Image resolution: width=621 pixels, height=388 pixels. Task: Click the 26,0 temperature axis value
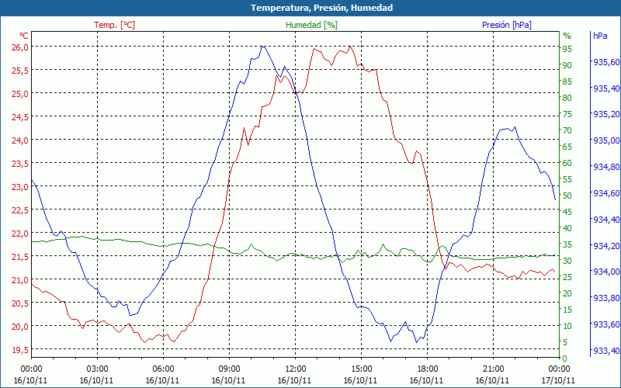click(20, 47)
